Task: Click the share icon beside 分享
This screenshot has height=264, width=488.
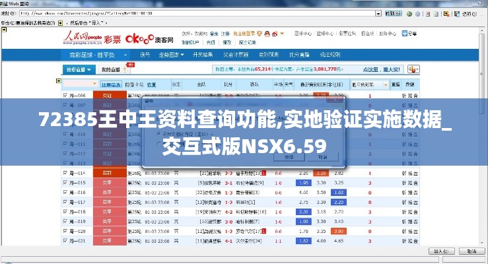Action: 404,33
